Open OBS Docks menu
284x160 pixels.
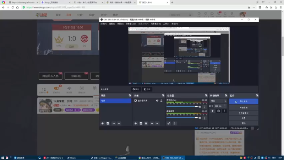pyautogui.click(x=131, y=24)
